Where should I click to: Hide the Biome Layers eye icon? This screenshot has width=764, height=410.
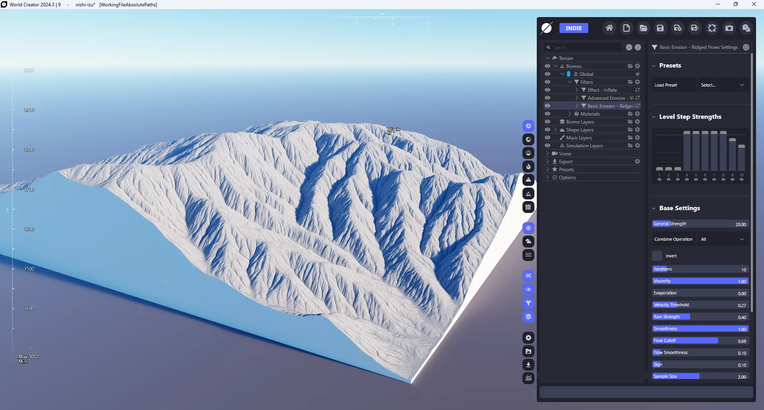548,122
